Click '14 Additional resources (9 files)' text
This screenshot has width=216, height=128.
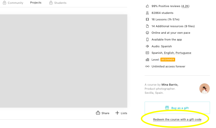(173, 26)
